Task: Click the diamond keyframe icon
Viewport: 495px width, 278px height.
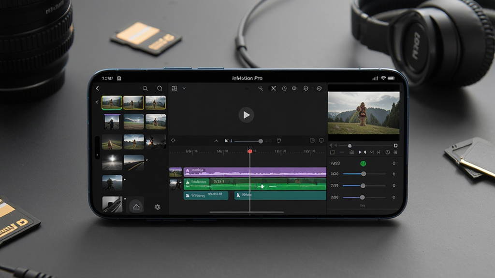Action: 173,140
